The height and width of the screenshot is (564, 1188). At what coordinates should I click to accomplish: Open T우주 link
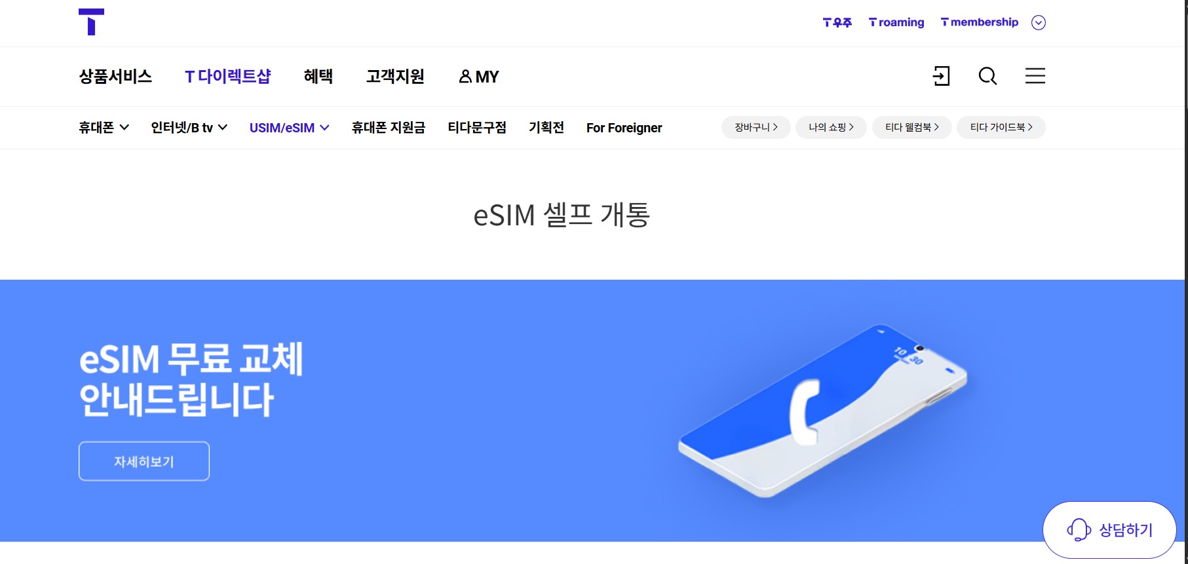point(837,22)
